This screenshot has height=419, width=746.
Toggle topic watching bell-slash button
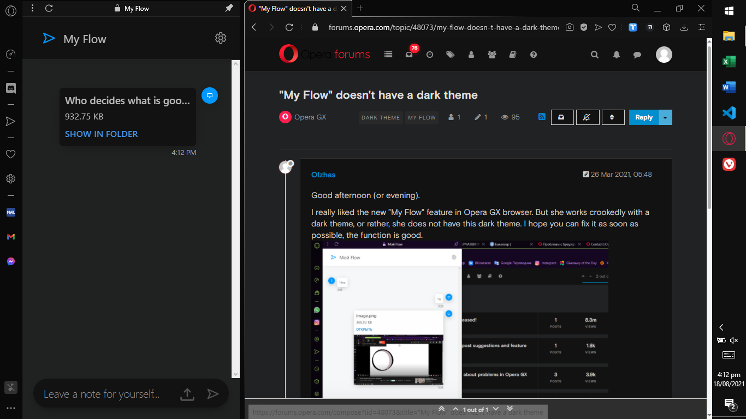coord(587,117)
